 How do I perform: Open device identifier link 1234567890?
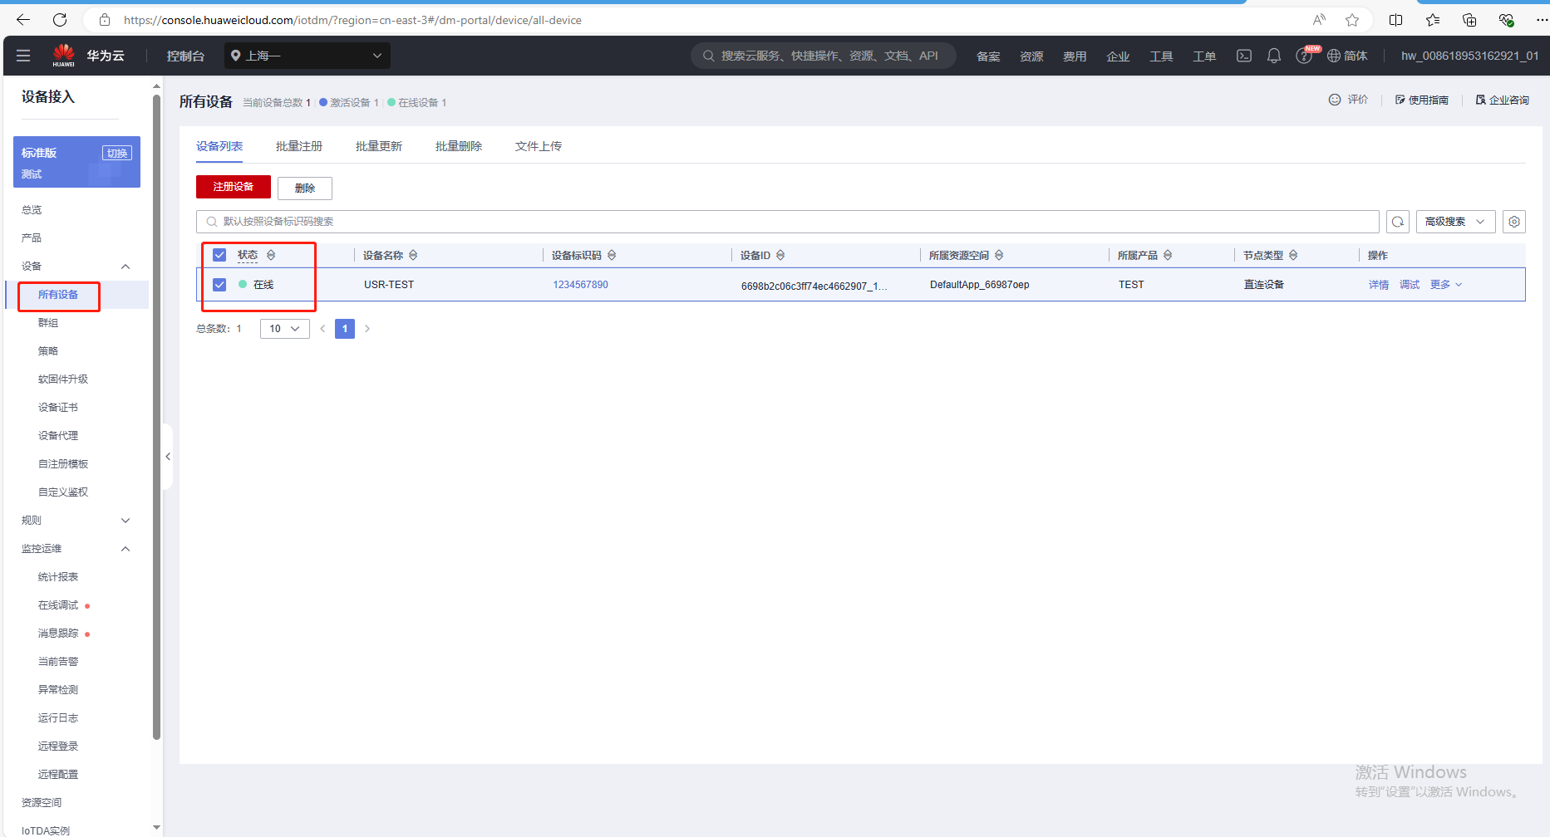(x=580, y=285)
